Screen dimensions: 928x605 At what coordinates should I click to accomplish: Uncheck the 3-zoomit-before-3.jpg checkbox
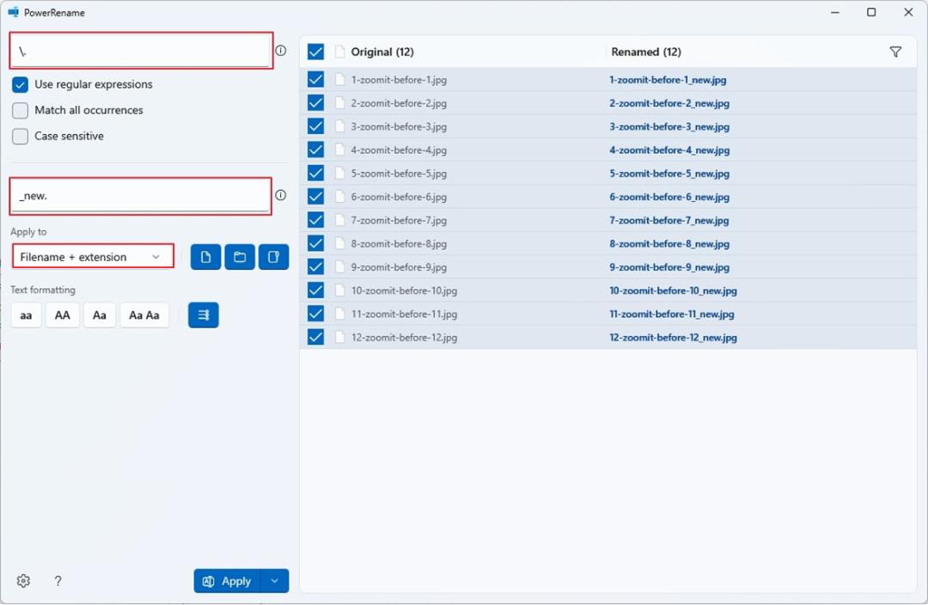(315, 126)
